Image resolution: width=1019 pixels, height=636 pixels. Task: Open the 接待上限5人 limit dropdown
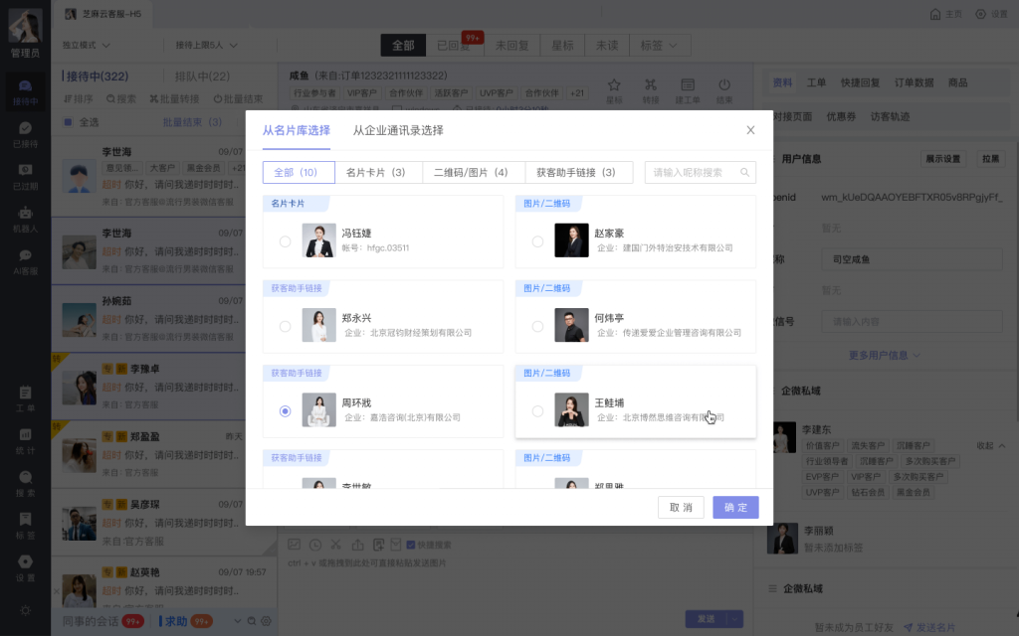click(x=206, y=45)
